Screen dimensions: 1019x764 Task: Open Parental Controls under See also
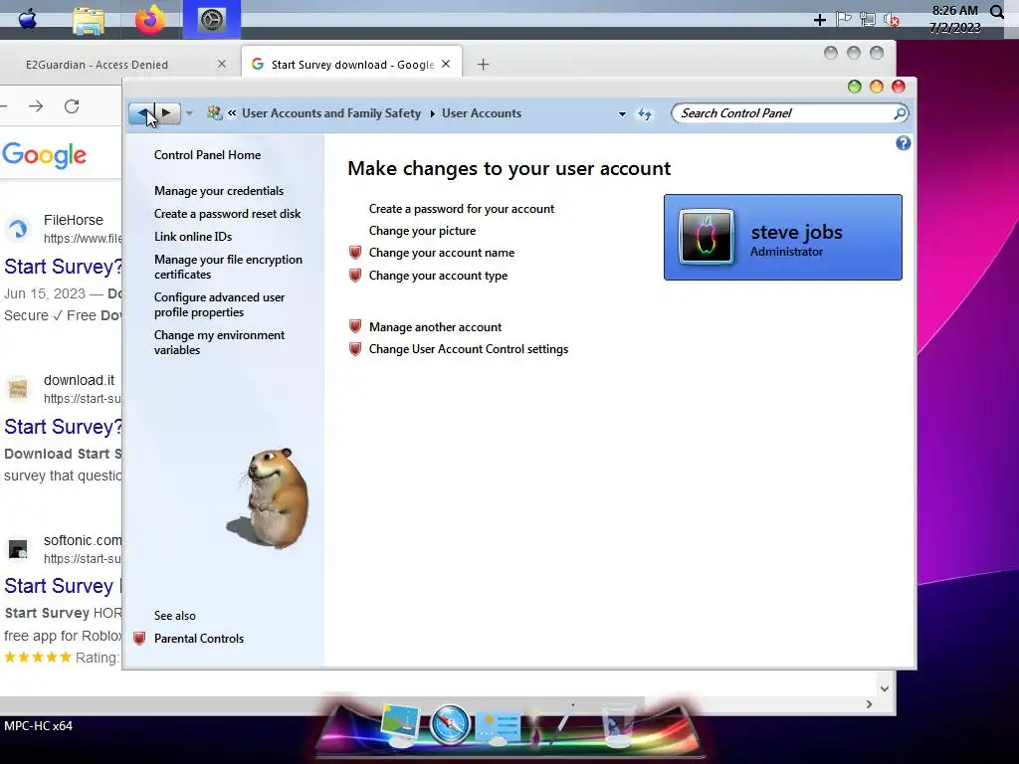click(199, 639)
